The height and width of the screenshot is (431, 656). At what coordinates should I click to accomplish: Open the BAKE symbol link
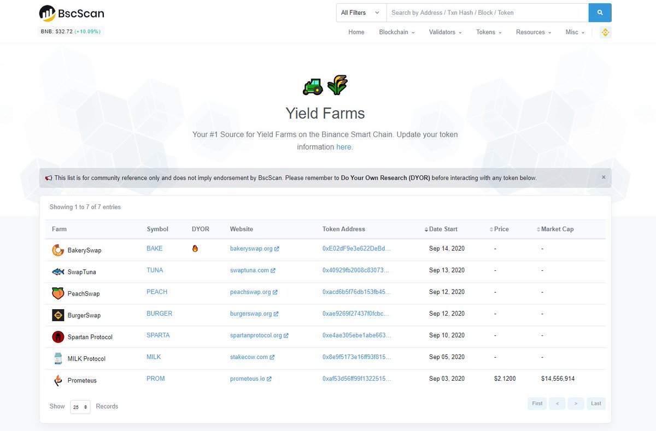pyautogui.click(x=155, y=249)
